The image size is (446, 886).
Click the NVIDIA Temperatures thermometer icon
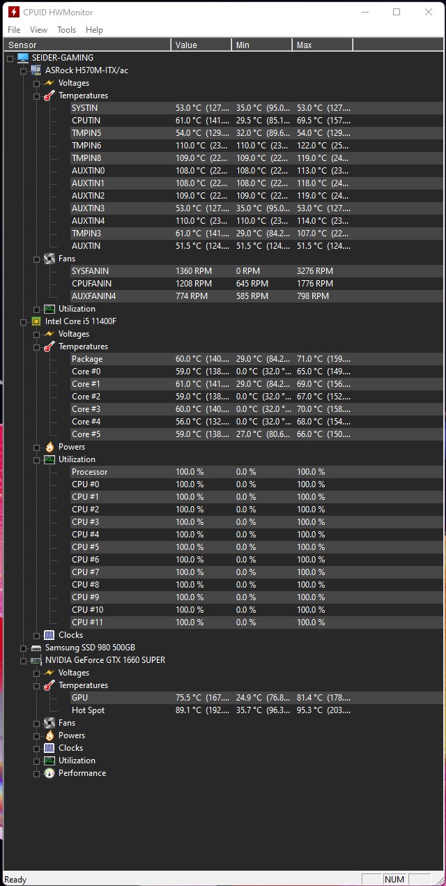[x=49, y=685]
